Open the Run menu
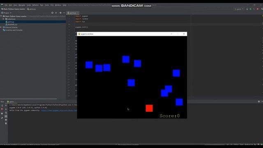Viewport: 263px width, 148px height. click(x=42, y=5)
